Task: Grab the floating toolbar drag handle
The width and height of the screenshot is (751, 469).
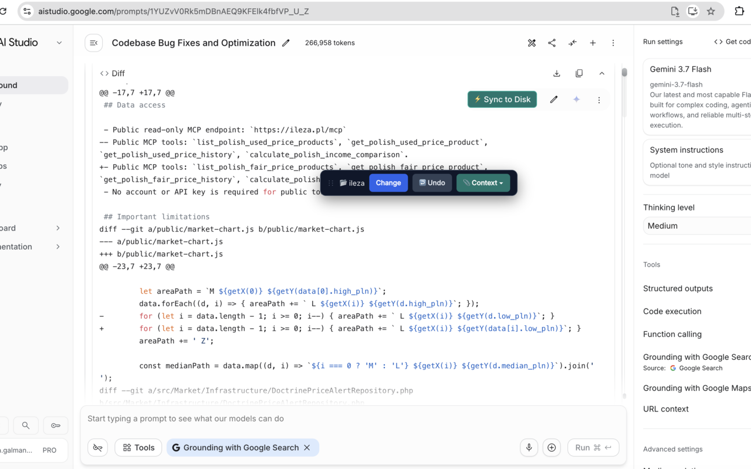Action: (331, 183)
